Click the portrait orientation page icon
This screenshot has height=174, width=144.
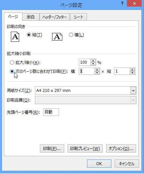click(x=15, y=37)
